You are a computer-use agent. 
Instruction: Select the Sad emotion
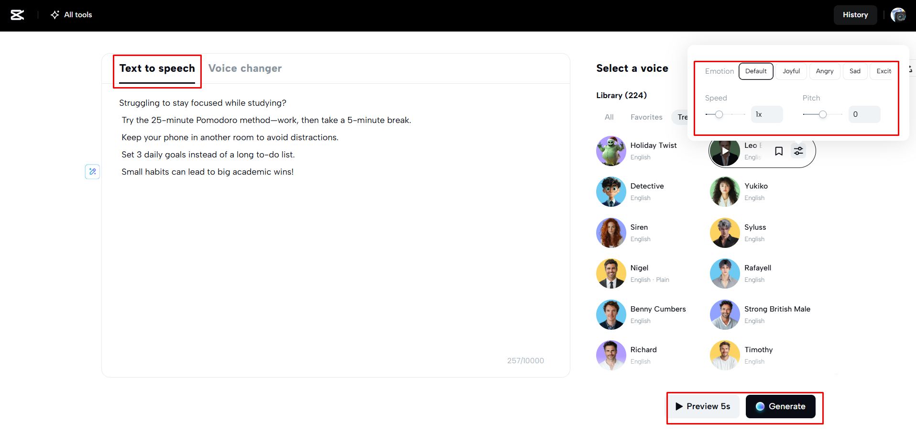pos(855,71)
